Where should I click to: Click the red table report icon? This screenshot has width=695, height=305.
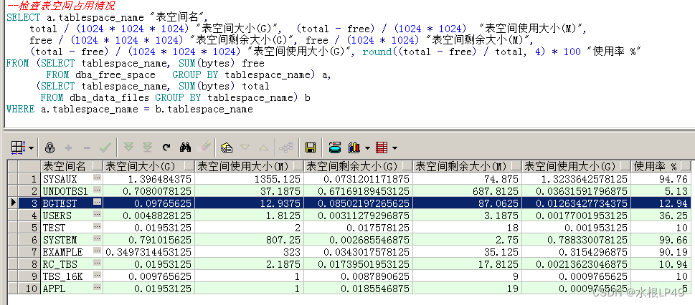point(381,147)
